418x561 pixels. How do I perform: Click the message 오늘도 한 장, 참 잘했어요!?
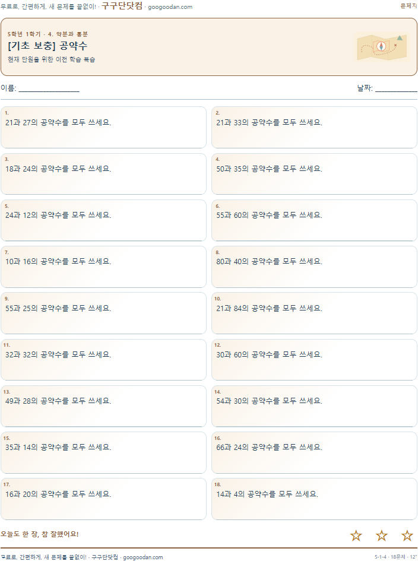39,534
